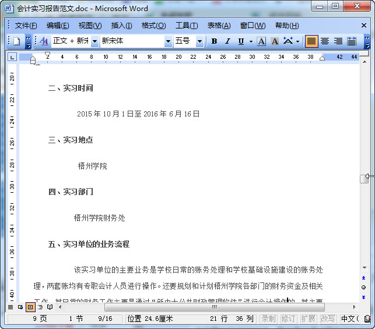Click the text 梧州学院财务处
Image resolution: width=375 pixels, height=329 pixels.
(100, 218)
